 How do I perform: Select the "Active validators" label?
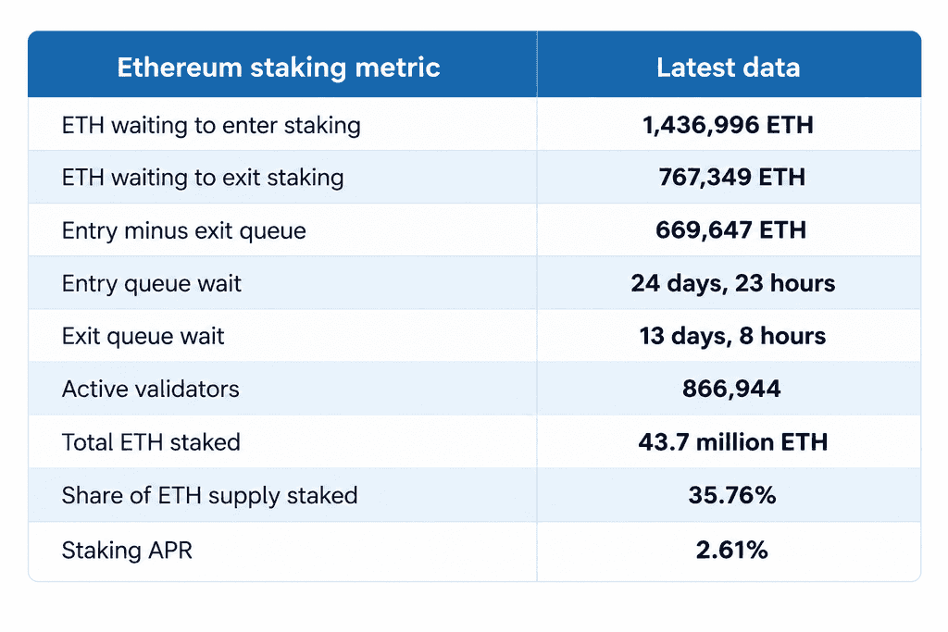tap(151, 389)
